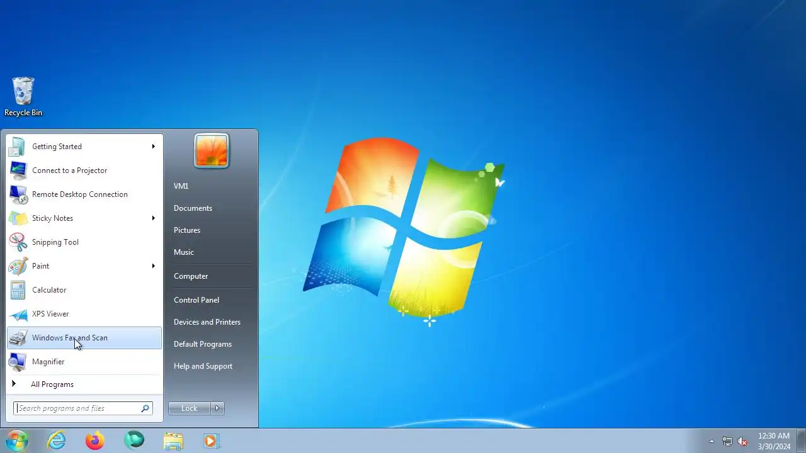Open Music from Start menu
This screenshot has width=806, height=453.
point(184,252)
